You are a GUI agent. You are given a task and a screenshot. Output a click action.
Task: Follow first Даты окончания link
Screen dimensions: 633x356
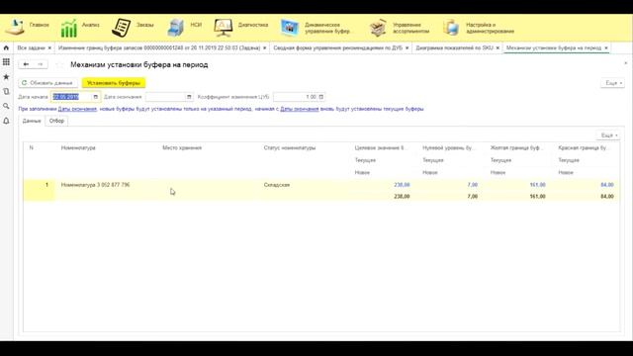point(77,109)
